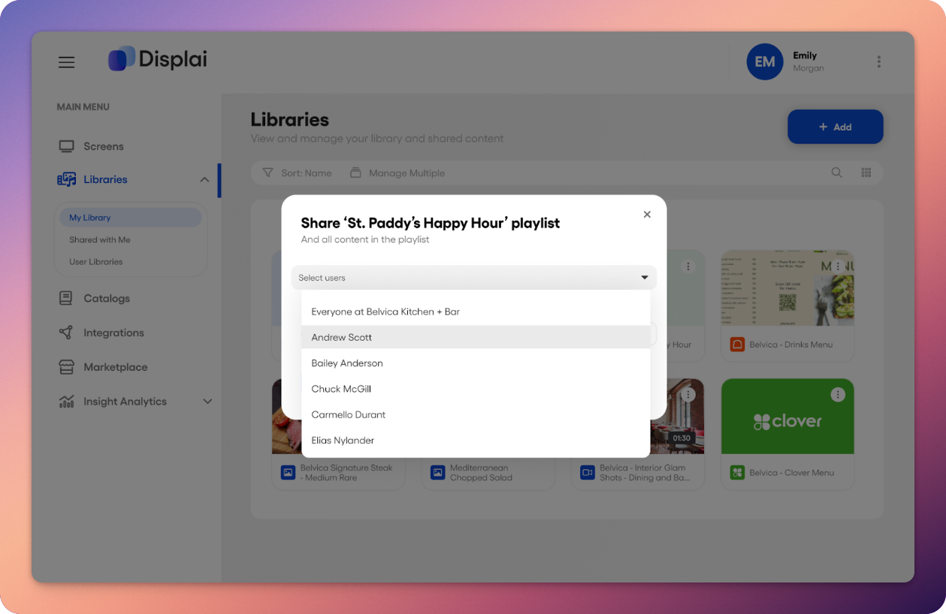Screen dimensions: 946x614
Task: Click the Catalogs book icon
Action: (x=66, y=298)
